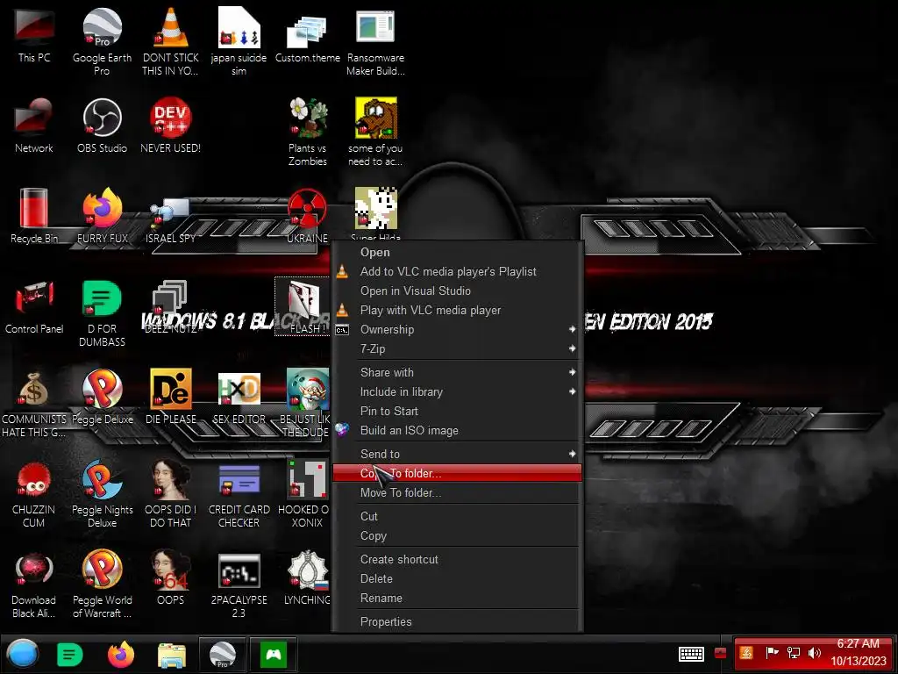This screenshot has width=898, height=674.
Task: Launch Firefox from the taskbar
Action: coord(121,655)
